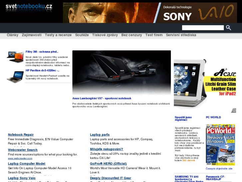Open the Notebook Repair ad link
This screenshot has height=182, width=242.
coord(21,135)
